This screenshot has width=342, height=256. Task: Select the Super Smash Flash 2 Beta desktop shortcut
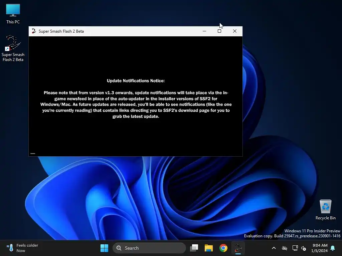13,48
